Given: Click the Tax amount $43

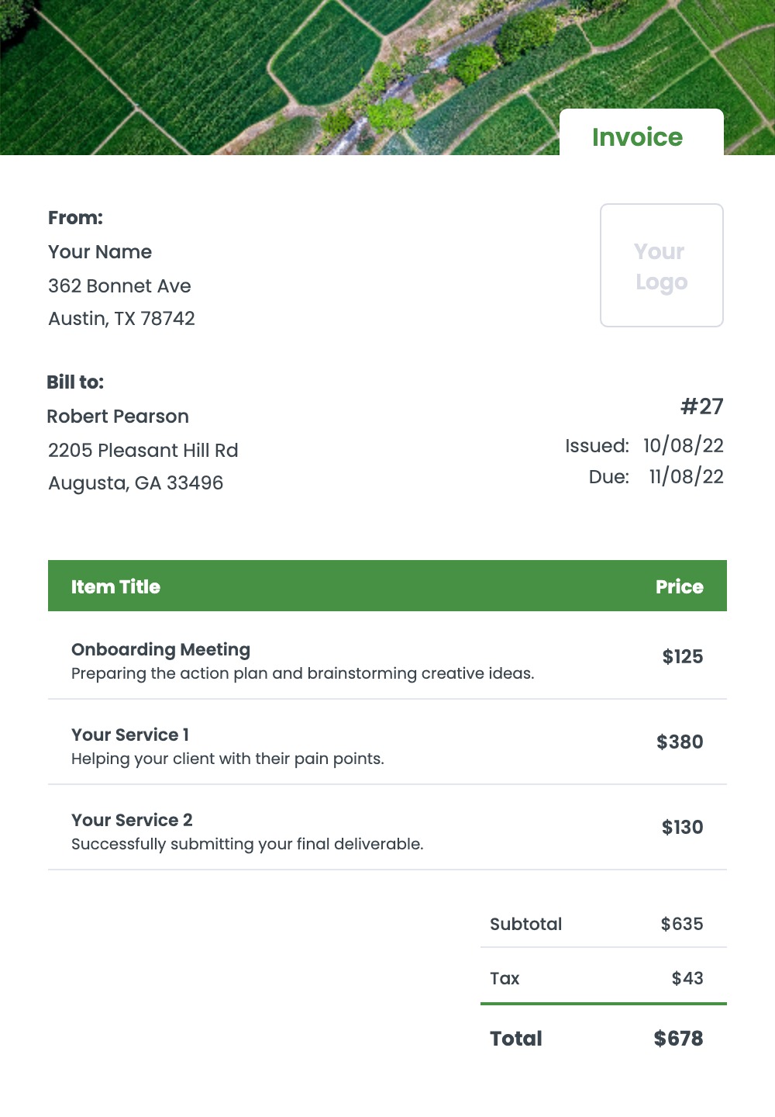Looking at the screenshot, I should coord(687,979).
